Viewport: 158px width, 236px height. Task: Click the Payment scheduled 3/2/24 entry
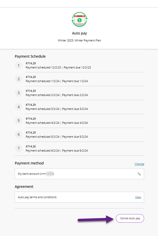[x=42, y=109]
